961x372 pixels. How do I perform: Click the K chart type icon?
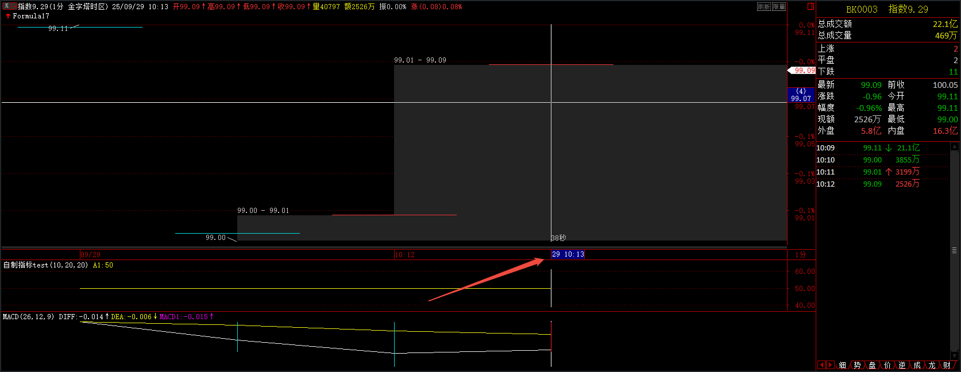pyautogui.click(x=6, y=6)
